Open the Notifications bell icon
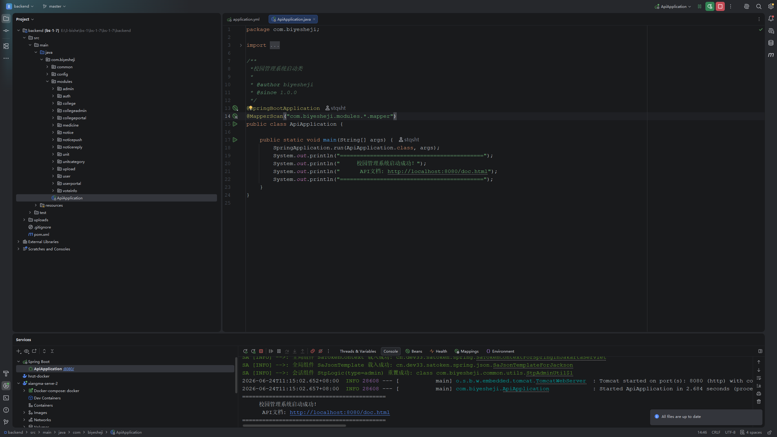This screenshot has width=777, height=437. click(771, 19)
